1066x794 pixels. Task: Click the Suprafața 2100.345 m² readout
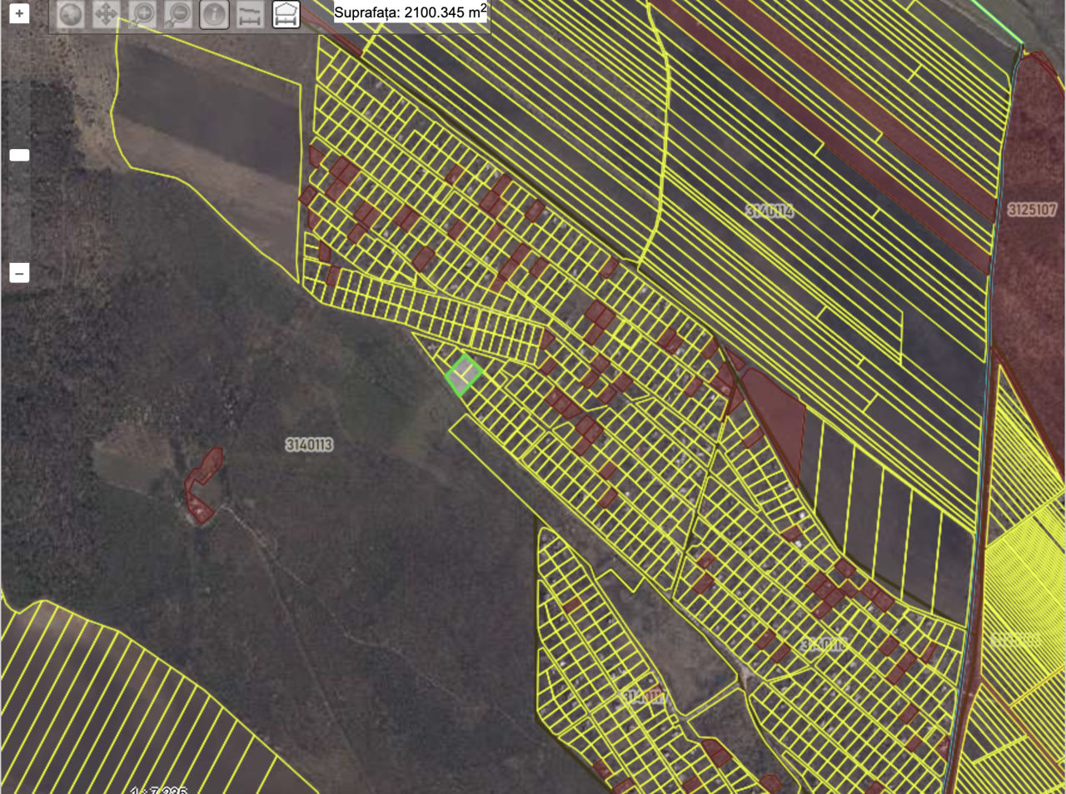pyautogui.click(x=411, y=12)
